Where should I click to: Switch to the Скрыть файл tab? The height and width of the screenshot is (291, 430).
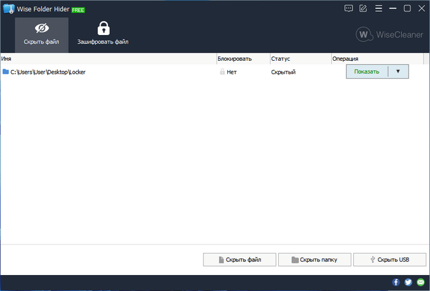click(x=41, y=35)
